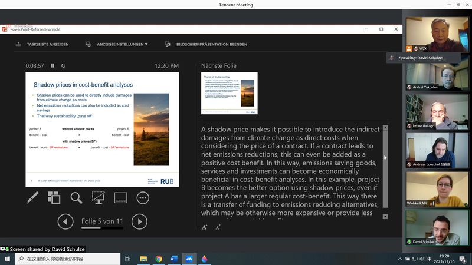Select bruno.dallago video tile
The image size is (472, 265).
pyautogui.click(x=437, y=112)
